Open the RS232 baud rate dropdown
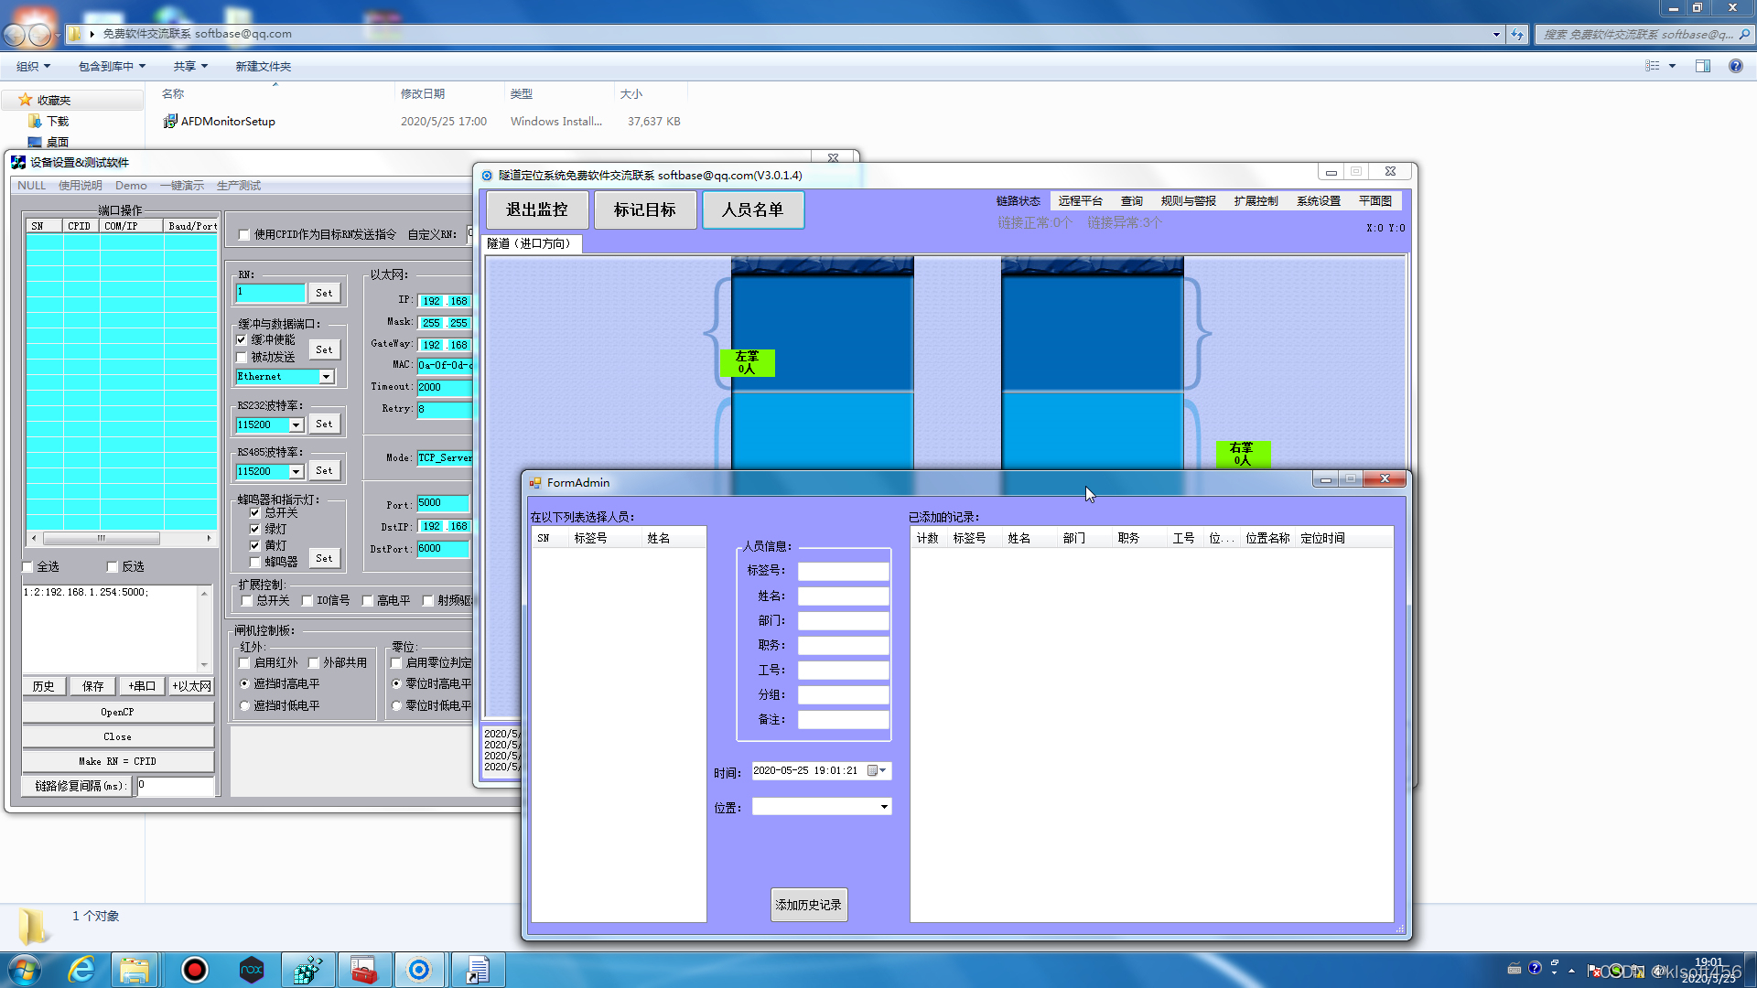The height and width of the screenshot is (988, 1757). 296,425
